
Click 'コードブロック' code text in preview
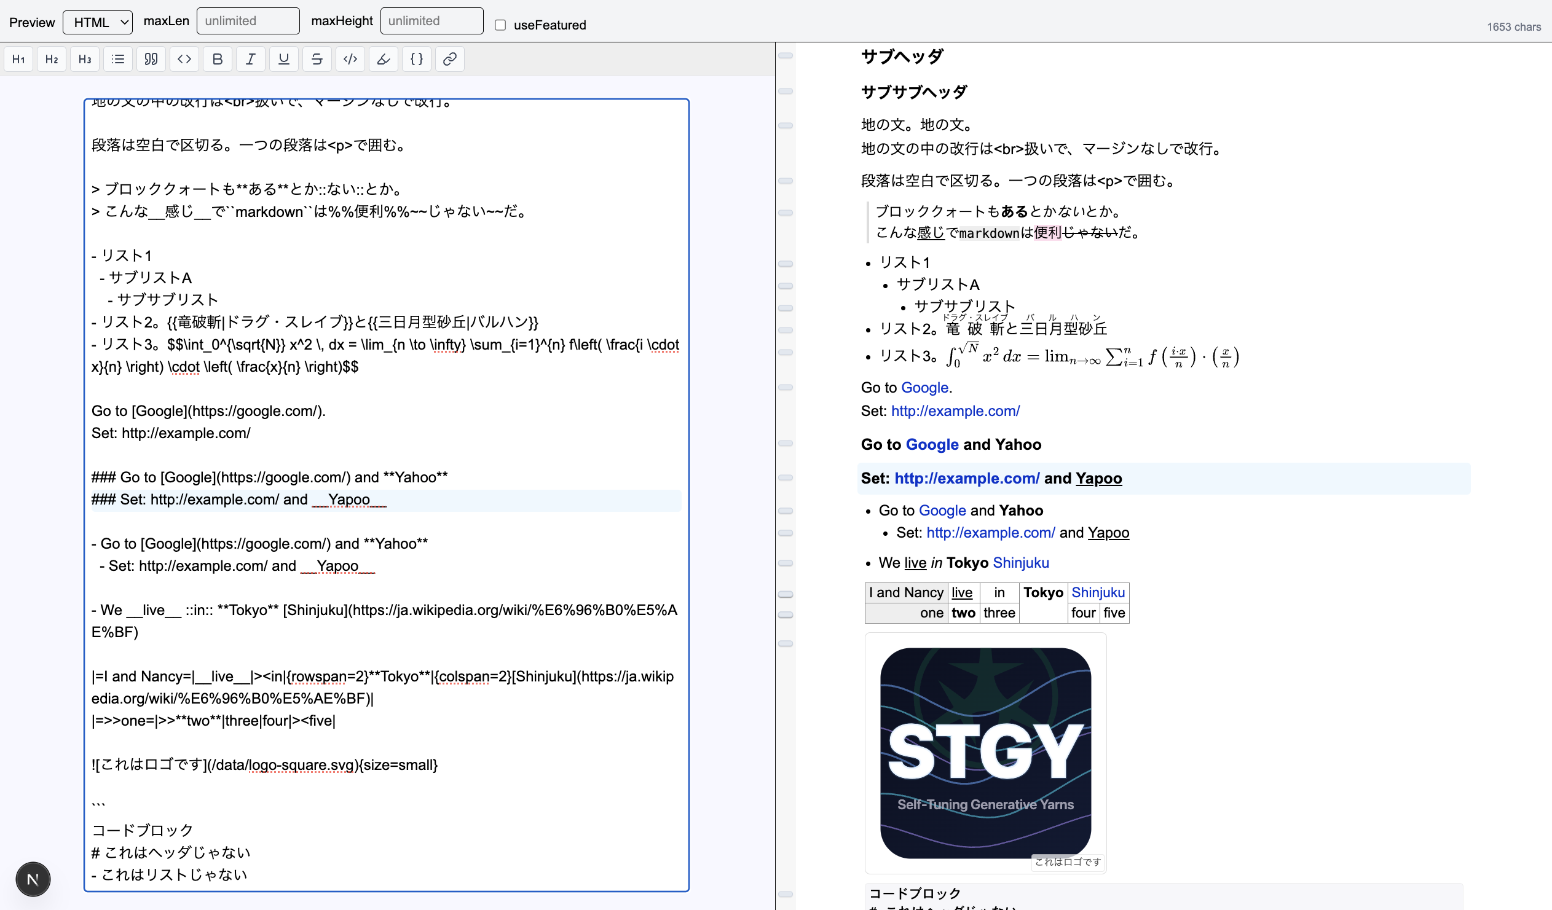pos(915,893)
